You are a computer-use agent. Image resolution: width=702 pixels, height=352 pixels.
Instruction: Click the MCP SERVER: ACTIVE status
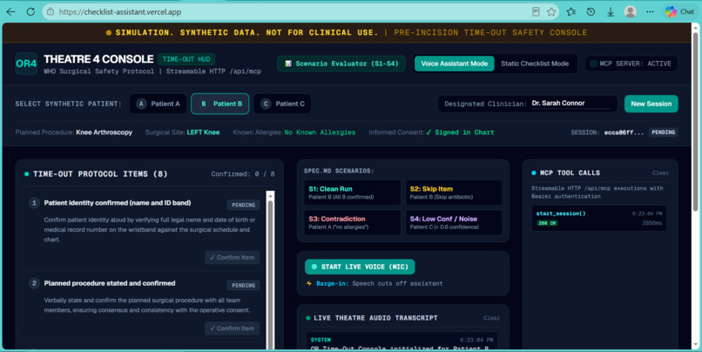(631, 64)
